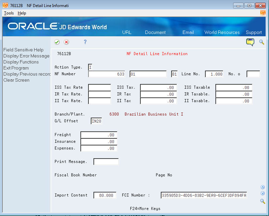Screen dimensions: 269x216
Task: Click the II Taxable field
Action: (x=234, y=101)
